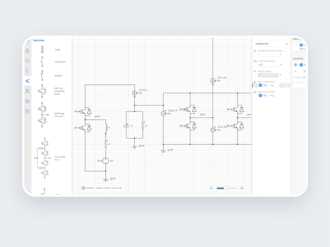Click the blue digital-input icon under SOURCES
Viewport: 330px width, 247px height.
click(301, 65)
